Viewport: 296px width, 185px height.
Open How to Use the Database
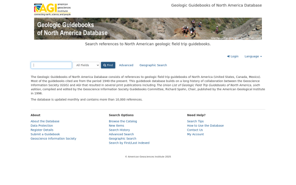tap(205, 125)
